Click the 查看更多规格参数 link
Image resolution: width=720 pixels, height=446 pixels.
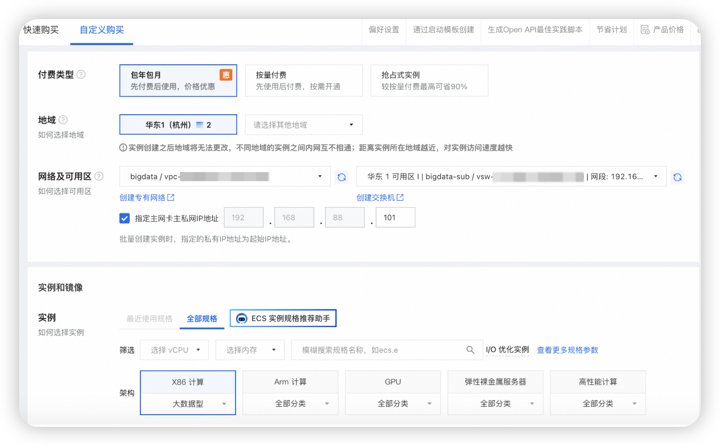[567, 350]
